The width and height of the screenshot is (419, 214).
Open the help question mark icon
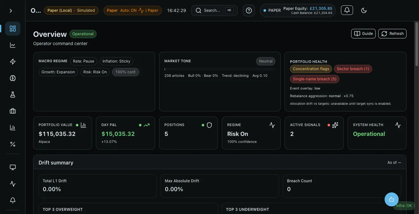[249, 10]
